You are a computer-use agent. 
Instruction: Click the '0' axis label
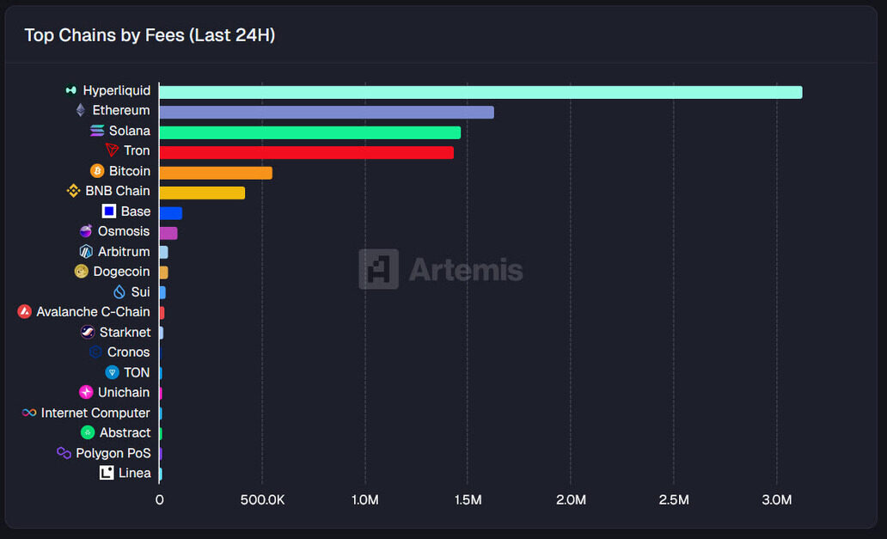tap(160, 500)
